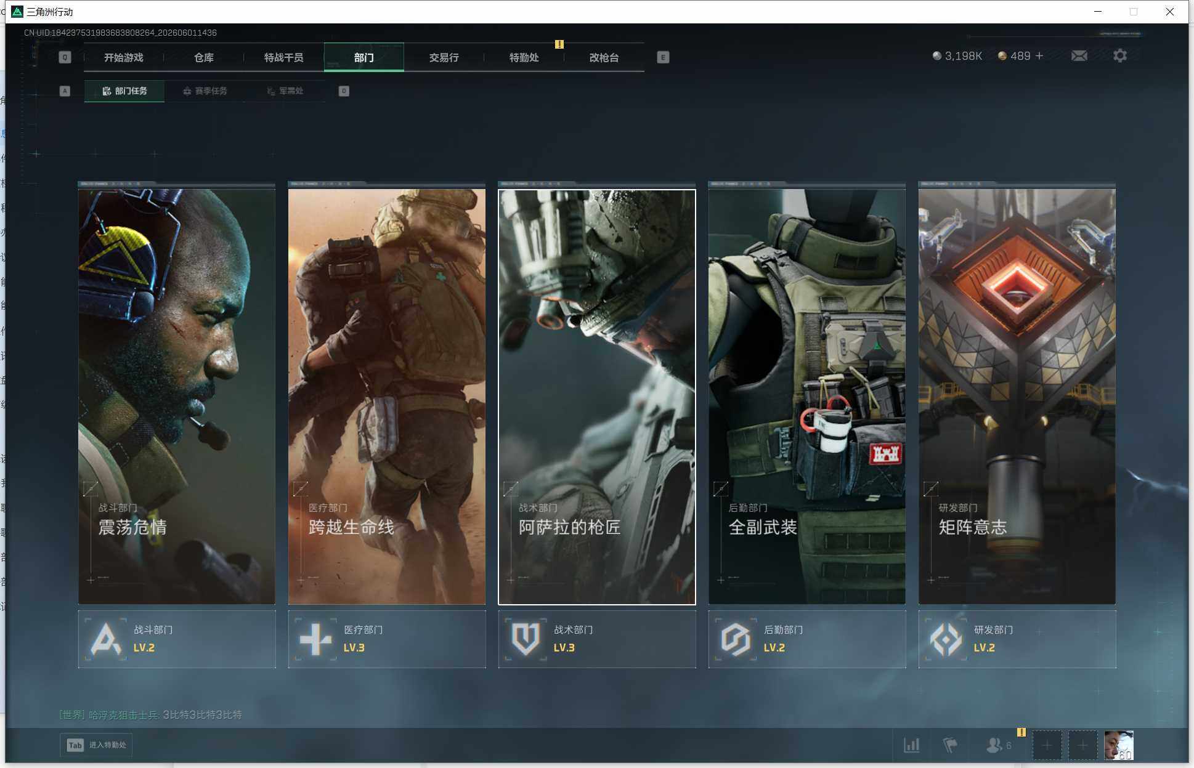
Task: Click the E key hint icon
Action: [x=663, y=57]
